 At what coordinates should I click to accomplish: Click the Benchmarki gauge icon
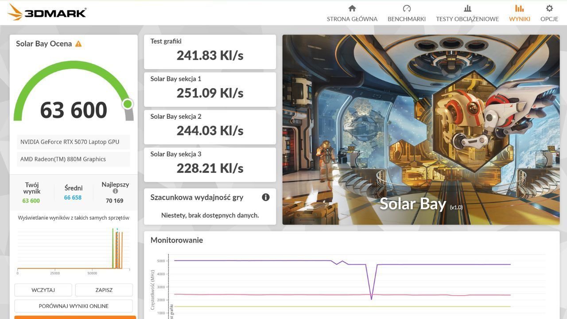click(407, 8)
